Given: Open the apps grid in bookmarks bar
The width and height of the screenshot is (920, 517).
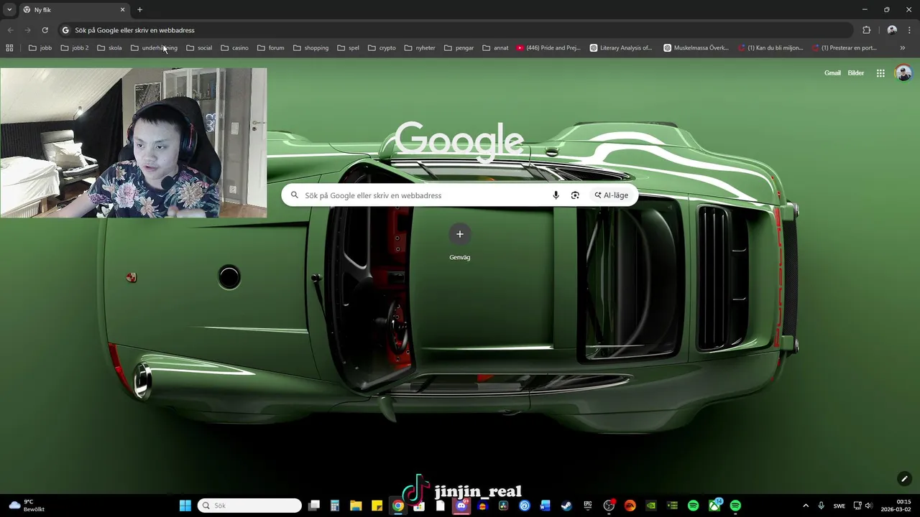Looking at the screenshot, I should coord(9,48).
